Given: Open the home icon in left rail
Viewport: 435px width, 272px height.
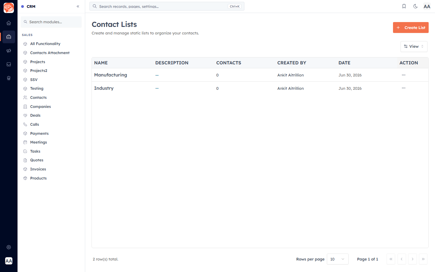Looking at the screenshot, I should [x=9, y=23].
